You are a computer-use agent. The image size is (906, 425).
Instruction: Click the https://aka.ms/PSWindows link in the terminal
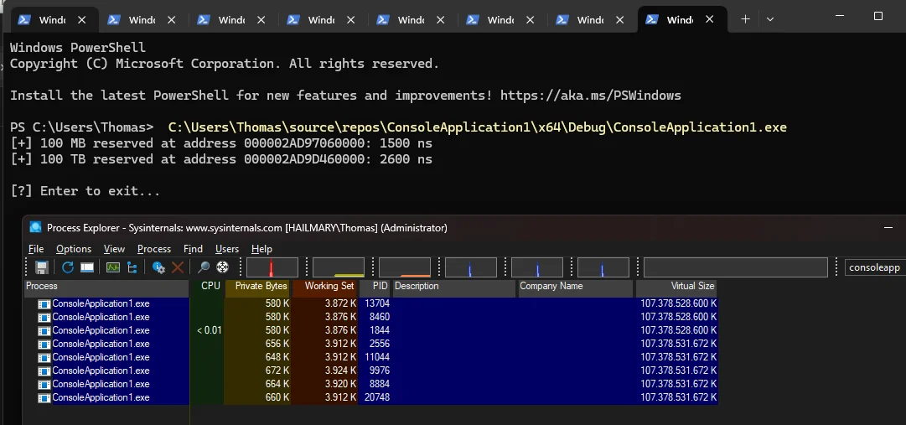tap(591, 96)
